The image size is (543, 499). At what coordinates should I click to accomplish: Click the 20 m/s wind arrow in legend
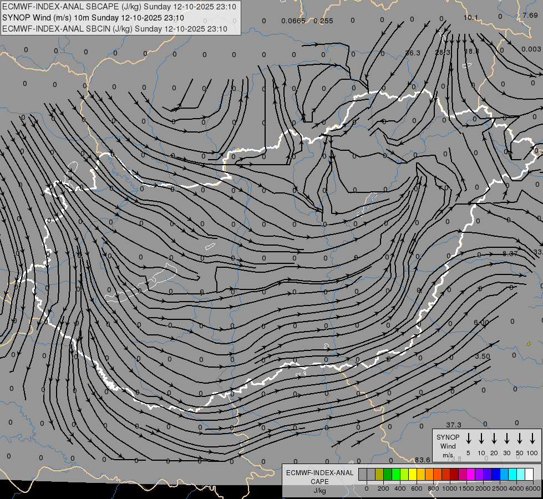pyautogui.click(x=494, y=439)
